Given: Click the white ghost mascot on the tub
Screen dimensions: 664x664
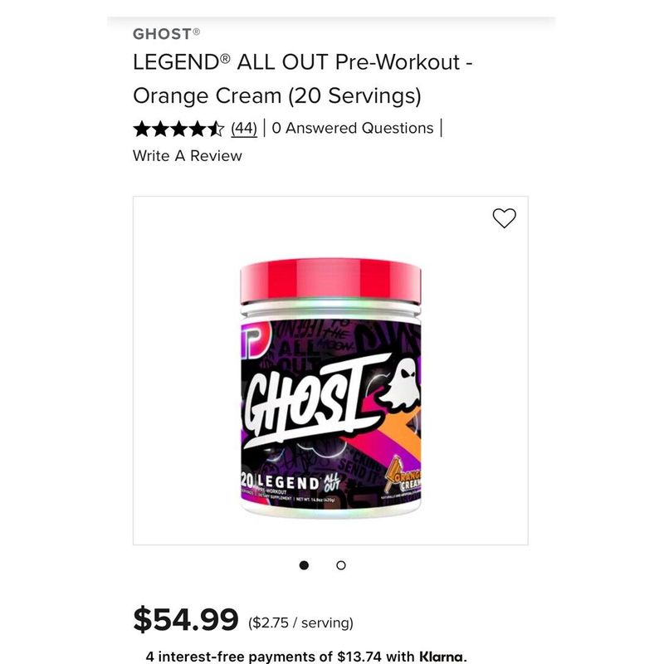Looking at the screenshot, I should 399,383.
